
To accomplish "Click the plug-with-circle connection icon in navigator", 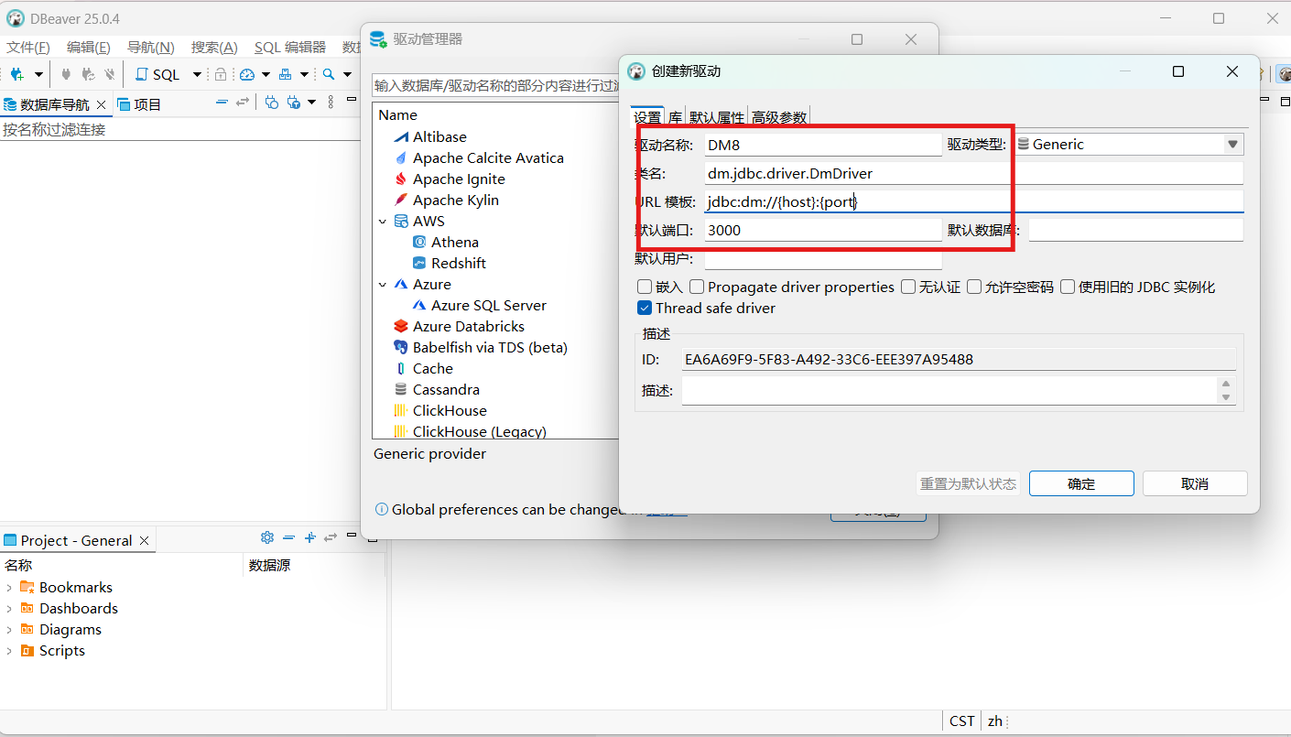I will pos(272,102).
